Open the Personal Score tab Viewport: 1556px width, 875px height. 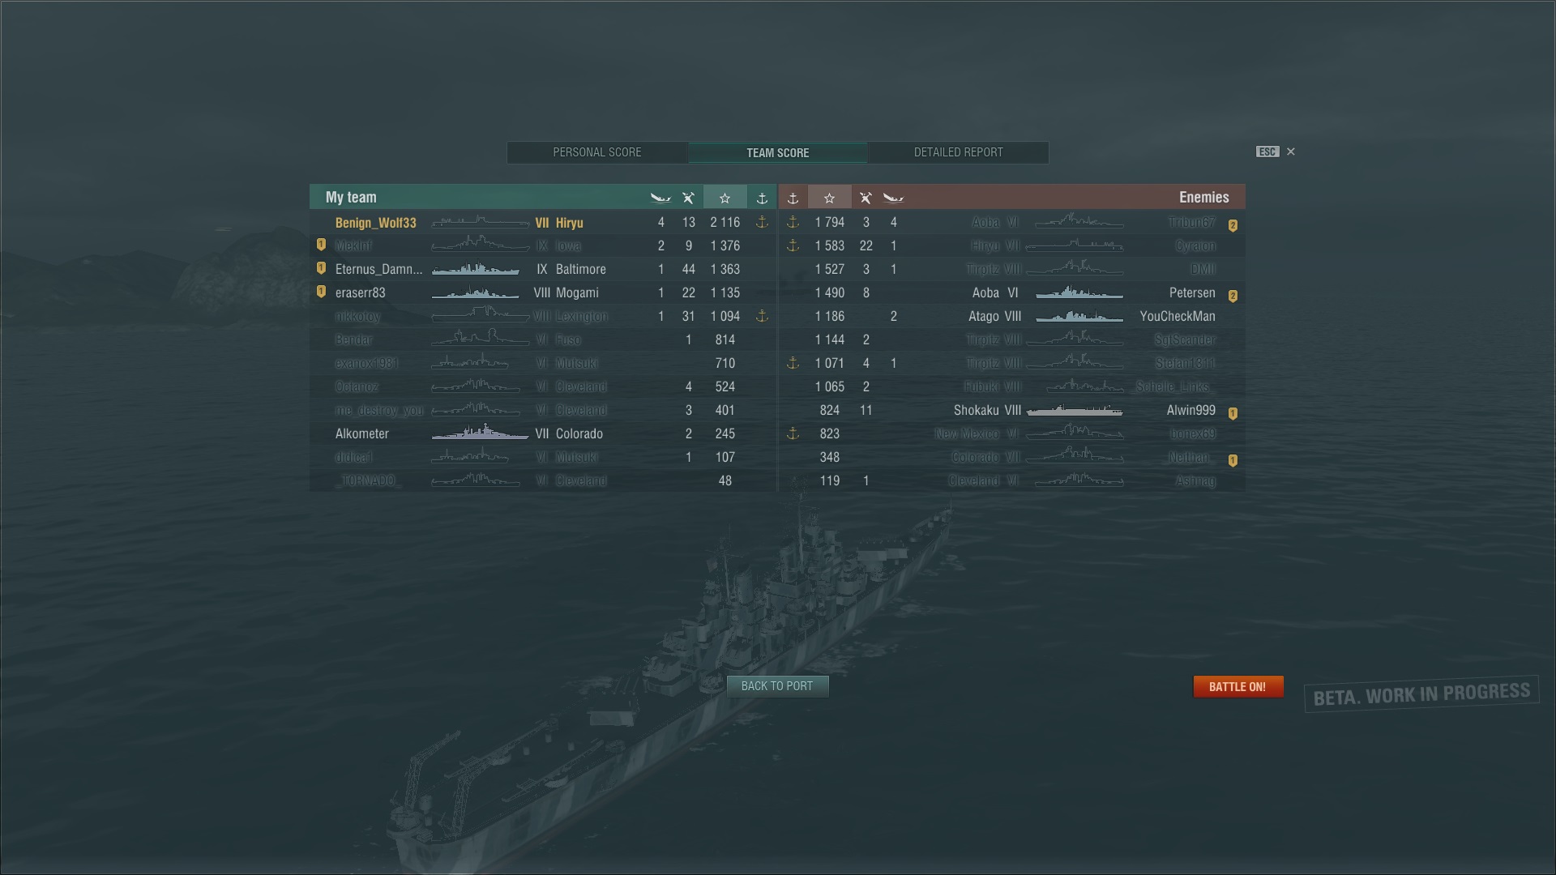(x=597, y=152)
